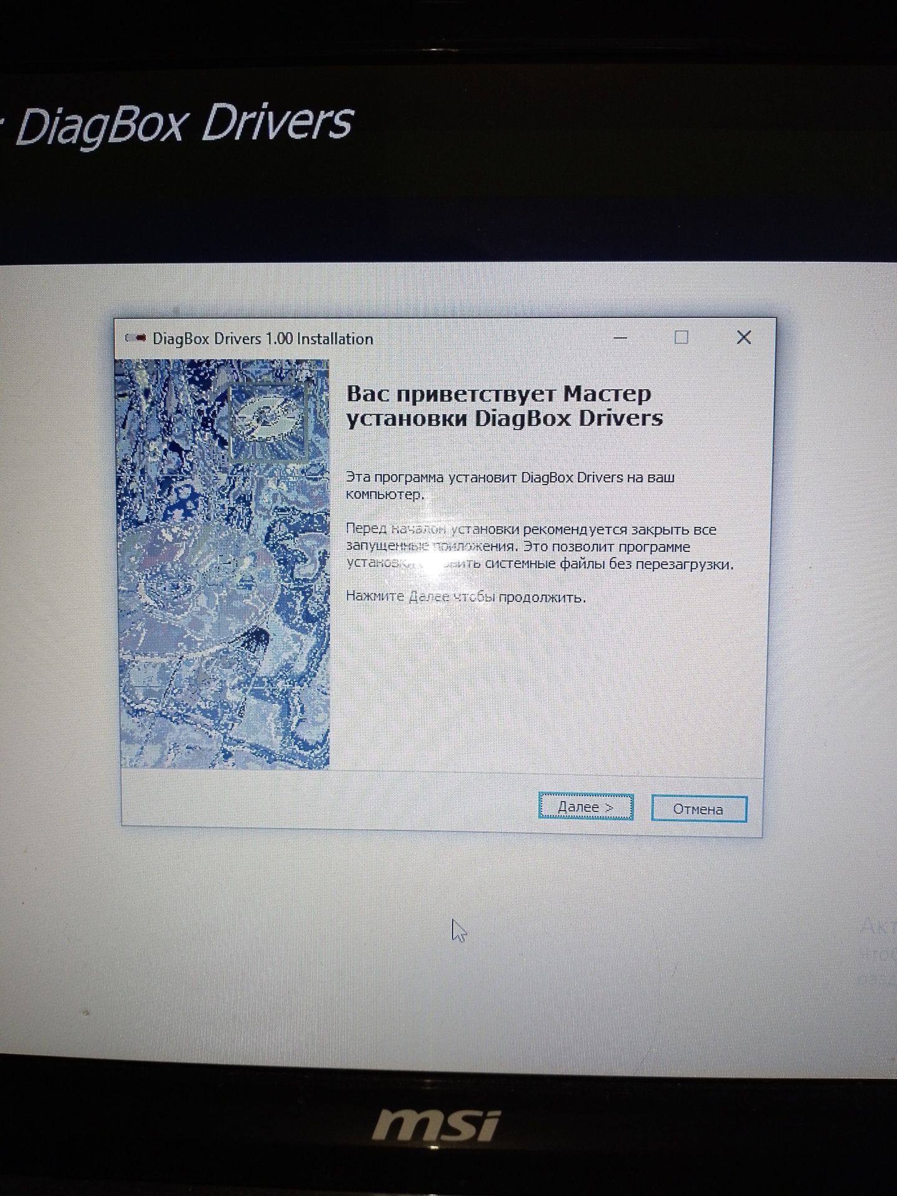Minimize the DiagBox Drivers installation window
Screen dimensions: 897x1196
click(620, 338)
